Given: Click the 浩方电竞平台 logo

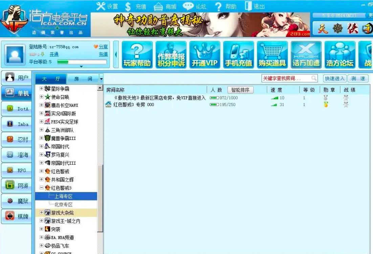Looking at the screenshot, I should [45, 20].
